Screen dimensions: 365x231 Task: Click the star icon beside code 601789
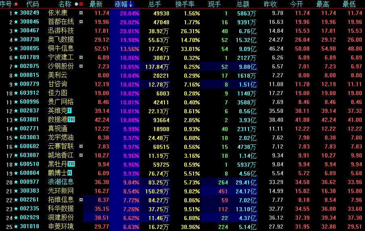click(x=16, y=57)
